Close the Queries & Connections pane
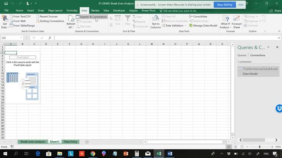The width and height of the screenshot is (282, 158). pyautogui.click(x=277, y=47)
